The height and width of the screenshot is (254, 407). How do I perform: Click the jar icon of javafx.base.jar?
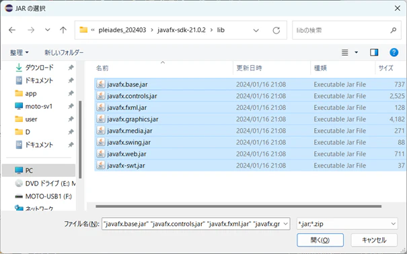101,84
